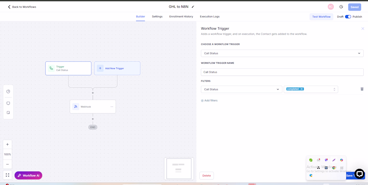Screen dimensions: 368x185
Task: Open version history clock icon
Action: pyautogui.click(x=341, y=7)
